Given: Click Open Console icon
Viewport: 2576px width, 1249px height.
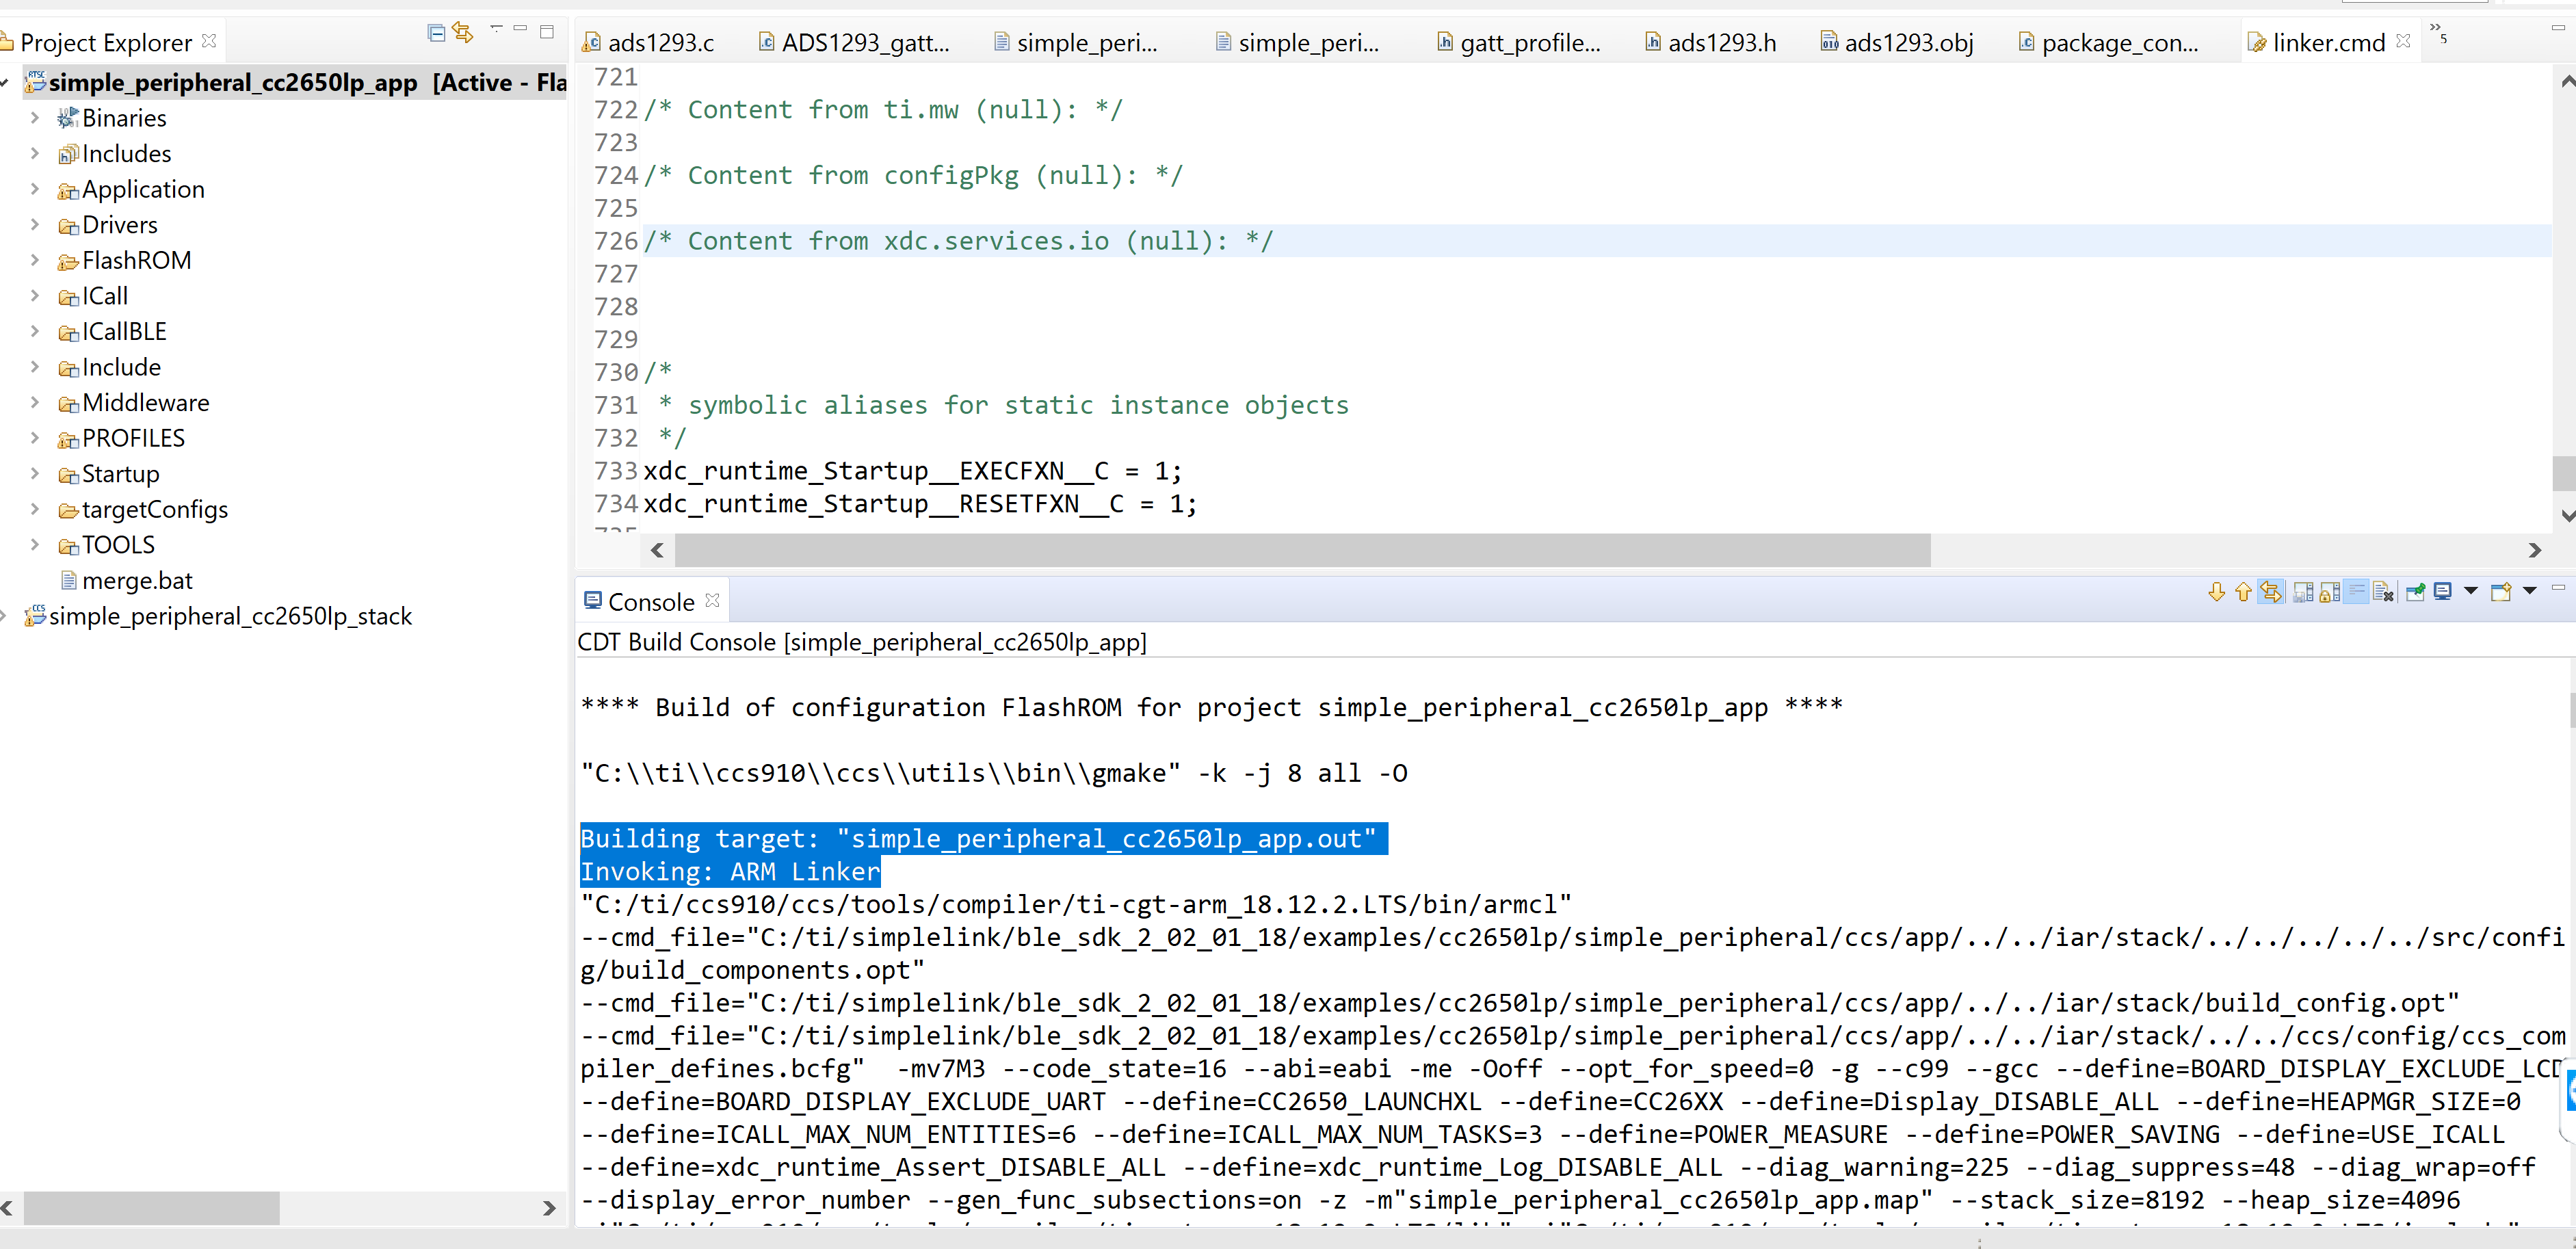Looking at the screenshot, I should coord(2501,592).
